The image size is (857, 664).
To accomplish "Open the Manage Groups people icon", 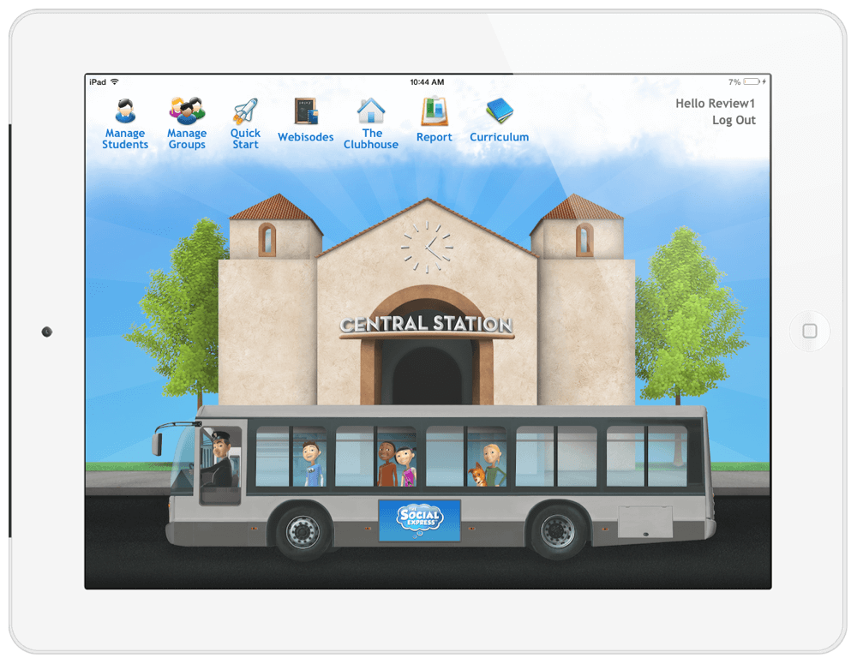I will pos(187,111).
